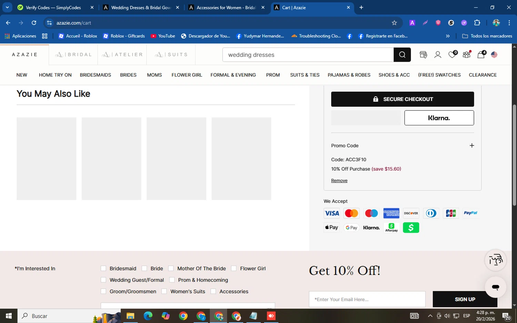
Task: Pay with the Klarna button
Action: pos(439,118)
